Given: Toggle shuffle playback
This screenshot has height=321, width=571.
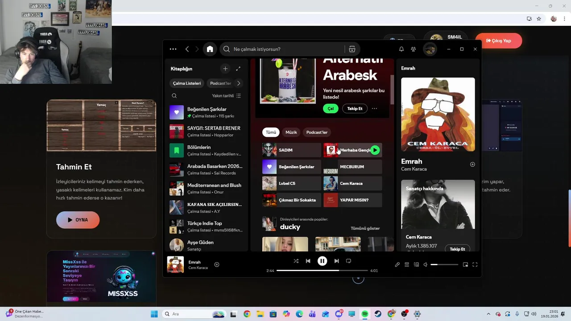Looking at the screenshot, I should 296,261.
